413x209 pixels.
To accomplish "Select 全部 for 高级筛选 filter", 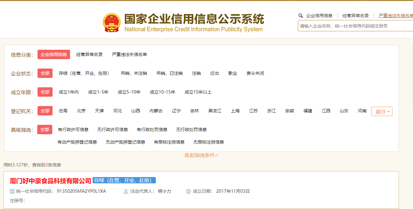I will [x=45, y=130].
